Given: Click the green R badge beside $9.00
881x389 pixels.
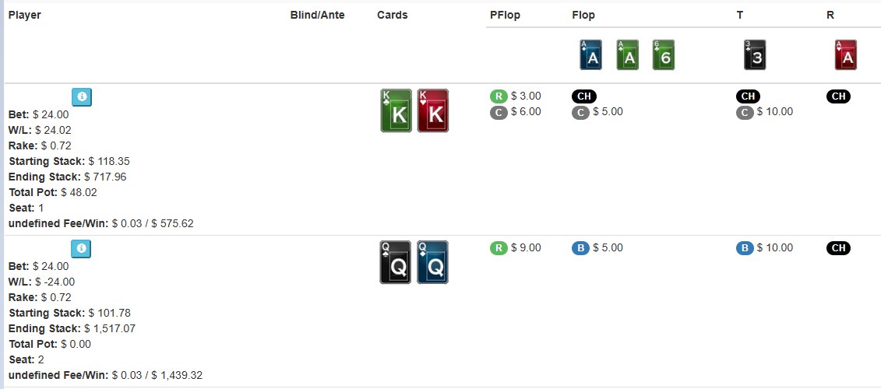Looking at the screenshot, I should tap(499, 248).
